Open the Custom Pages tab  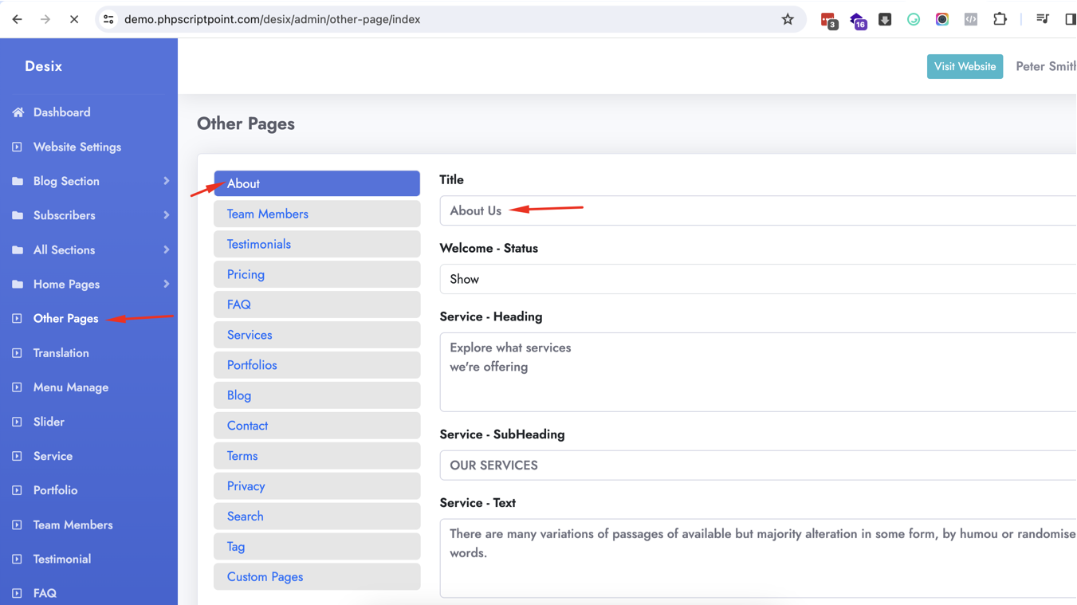click(x=316, y=576)
